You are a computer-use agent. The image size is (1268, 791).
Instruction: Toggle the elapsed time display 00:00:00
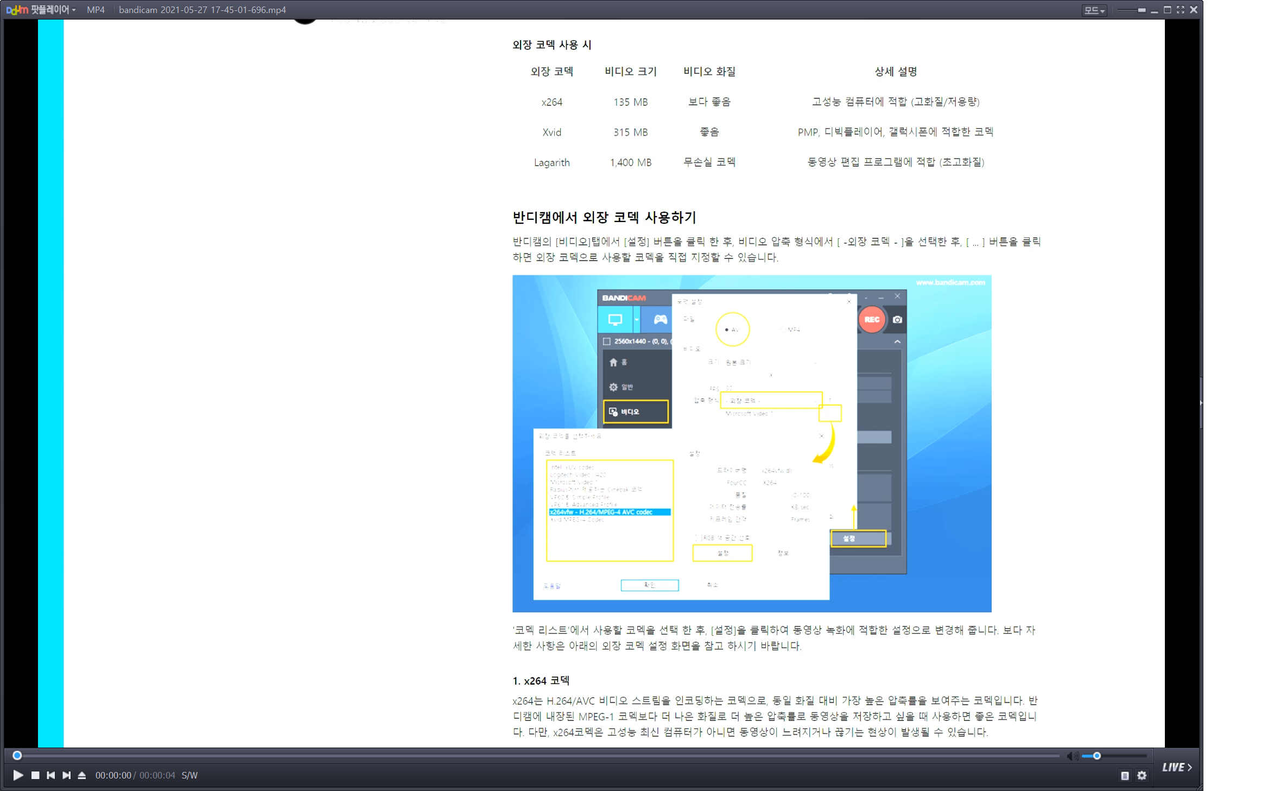click(113, 775)
